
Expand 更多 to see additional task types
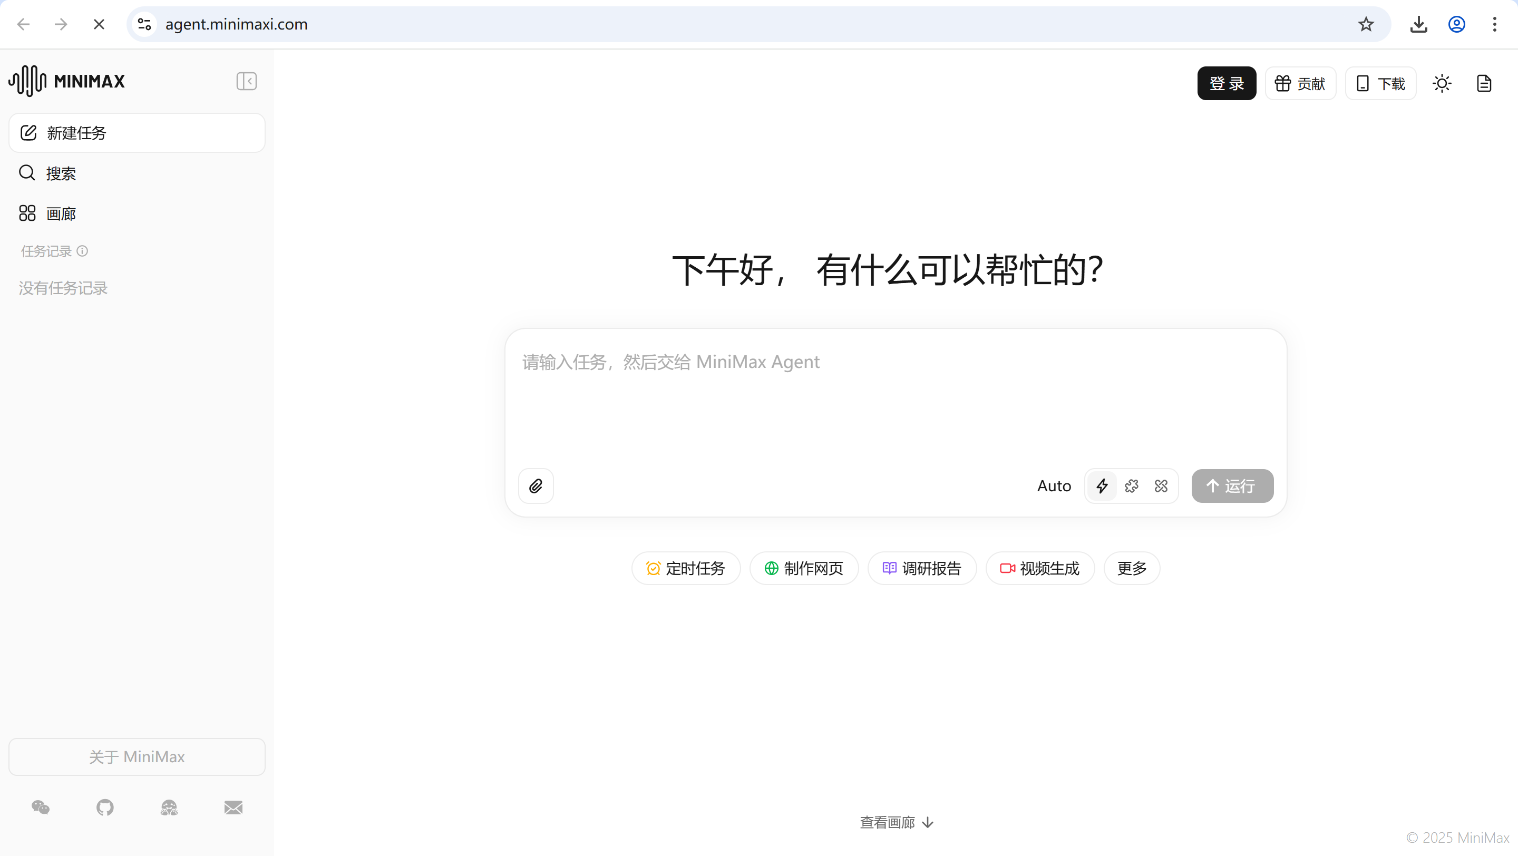1130,568
